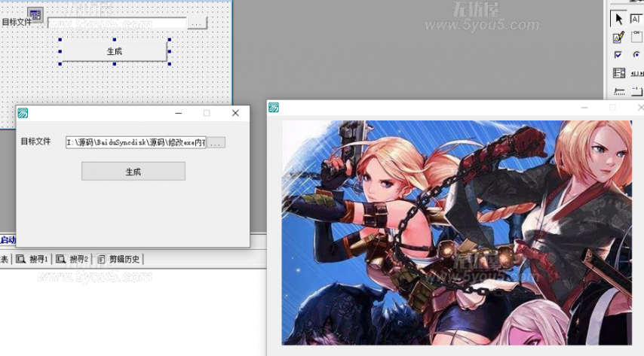
Task: Select the radio button control tool
Action: coord(636,55)
